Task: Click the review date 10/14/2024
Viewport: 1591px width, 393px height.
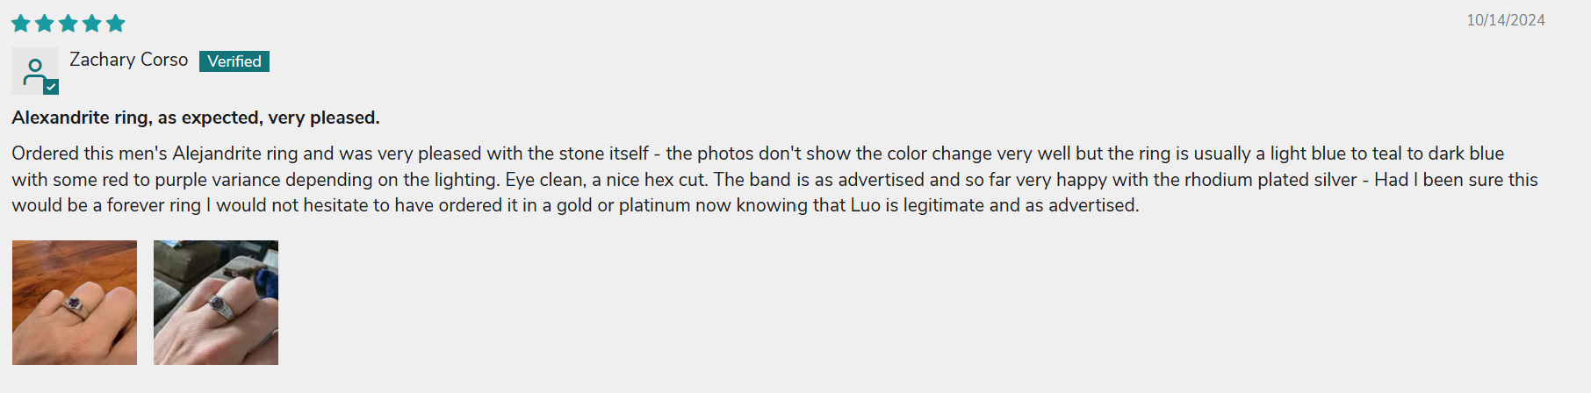Action: point(1505,20)
